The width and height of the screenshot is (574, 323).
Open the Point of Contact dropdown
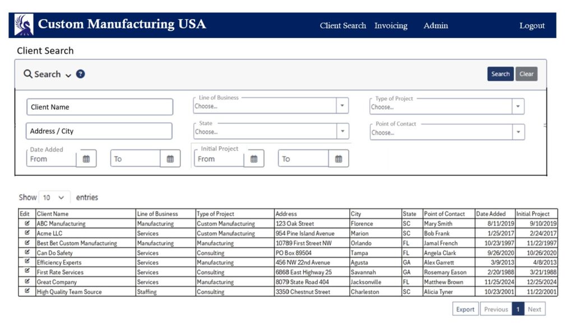click(519, 130)
